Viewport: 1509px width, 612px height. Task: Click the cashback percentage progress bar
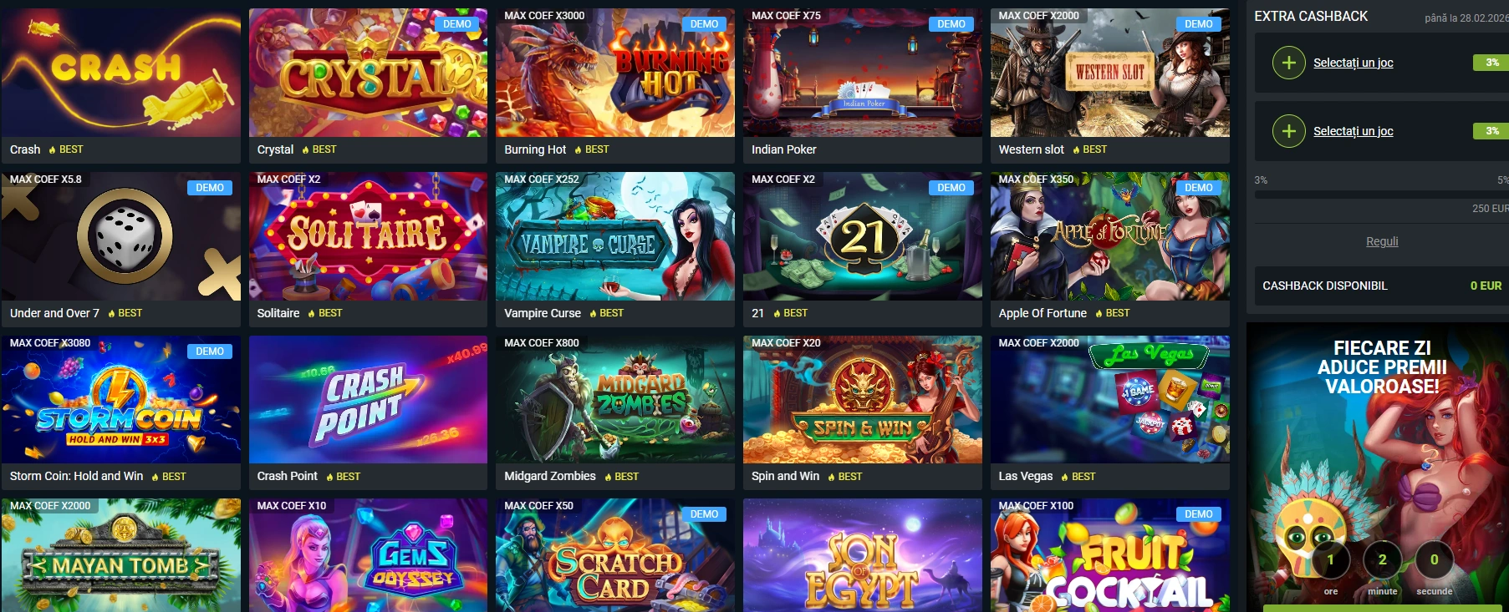pos(1381,195)
